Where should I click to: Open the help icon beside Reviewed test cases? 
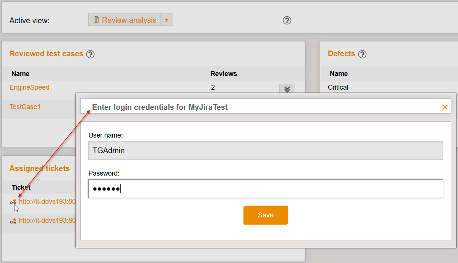[90, 54]
